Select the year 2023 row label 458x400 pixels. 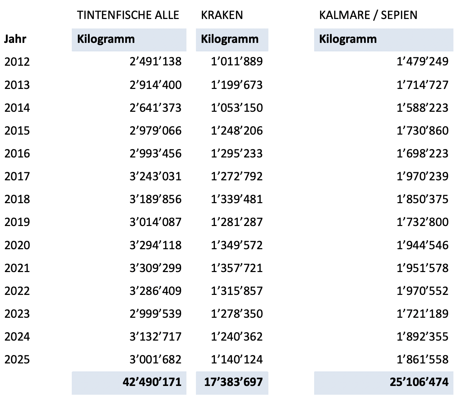(x=17, y=314)
